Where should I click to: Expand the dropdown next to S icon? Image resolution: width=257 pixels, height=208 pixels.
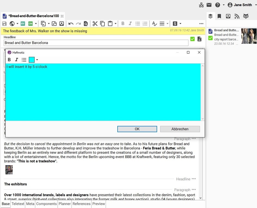coord(180,24)
